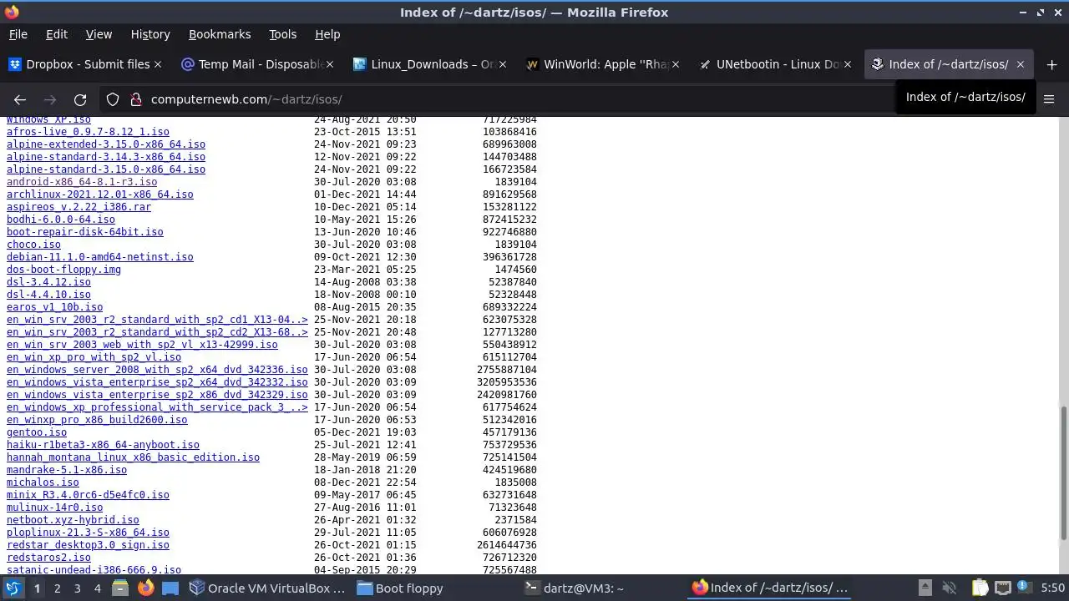This screenshot has width=1069, height=601.
Task: Download minix_R3.4.0rc6-d5e4fc0.iso
Action: [88, 495]
